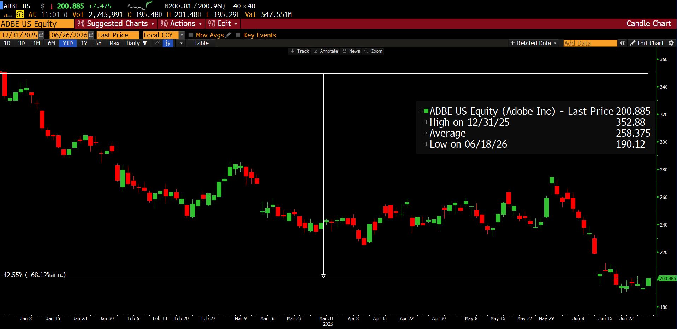Click the yellow gauge indicator icon
Image resolution: width=677 pixels, height=329 pixels.
(20, 14)
